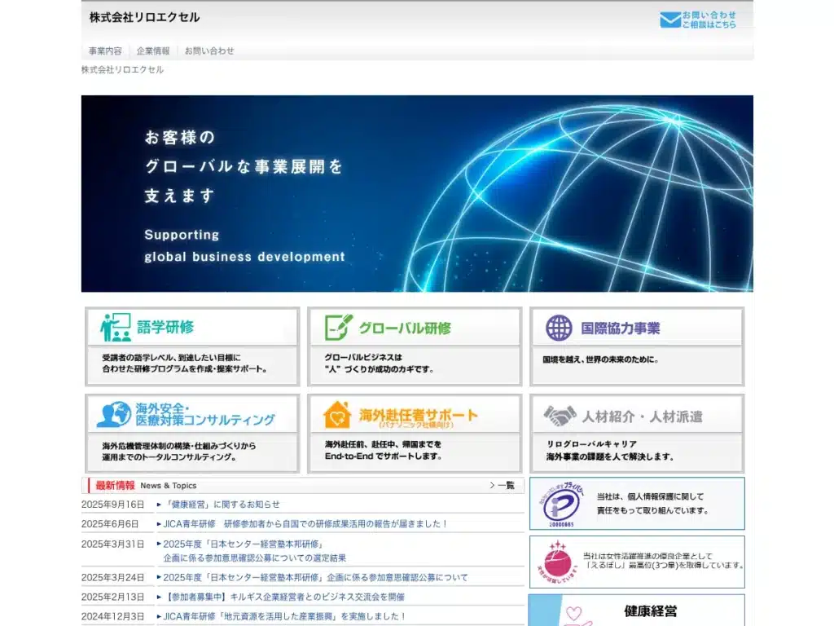Click the グローバル研修 pencil-and-paper icon
The image size is (834, 626).
click(338, 328)
